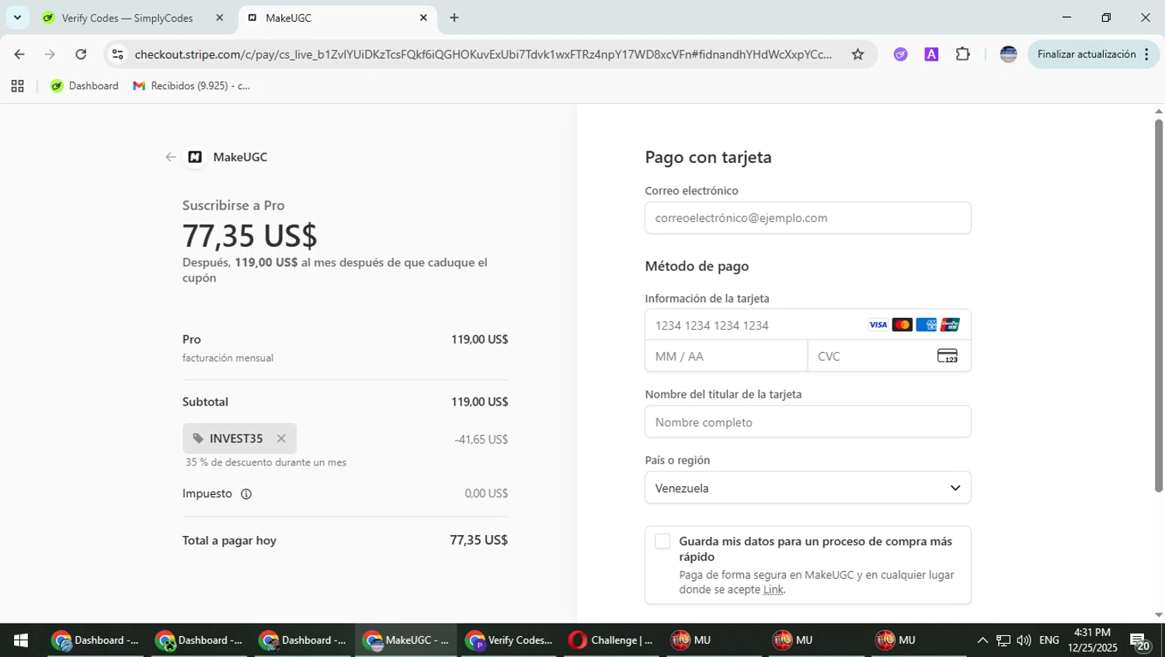The height and width of the screenshot is (657, 1165).
Task: Click the Visa card logo
Action: [878, 325]
